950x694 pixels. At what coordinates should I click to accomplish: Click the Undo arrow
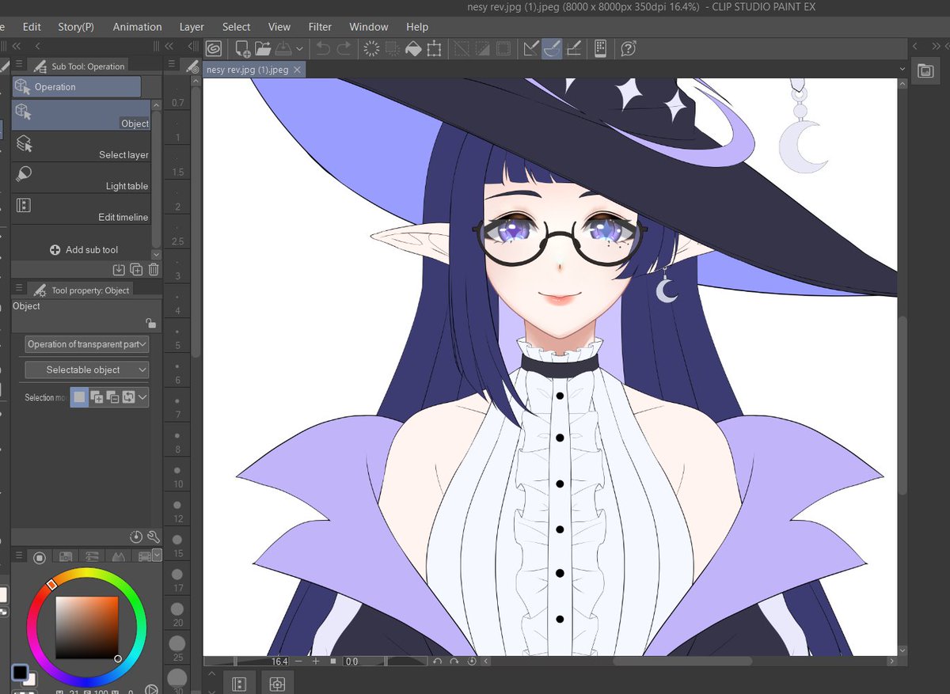click(323, 48)
